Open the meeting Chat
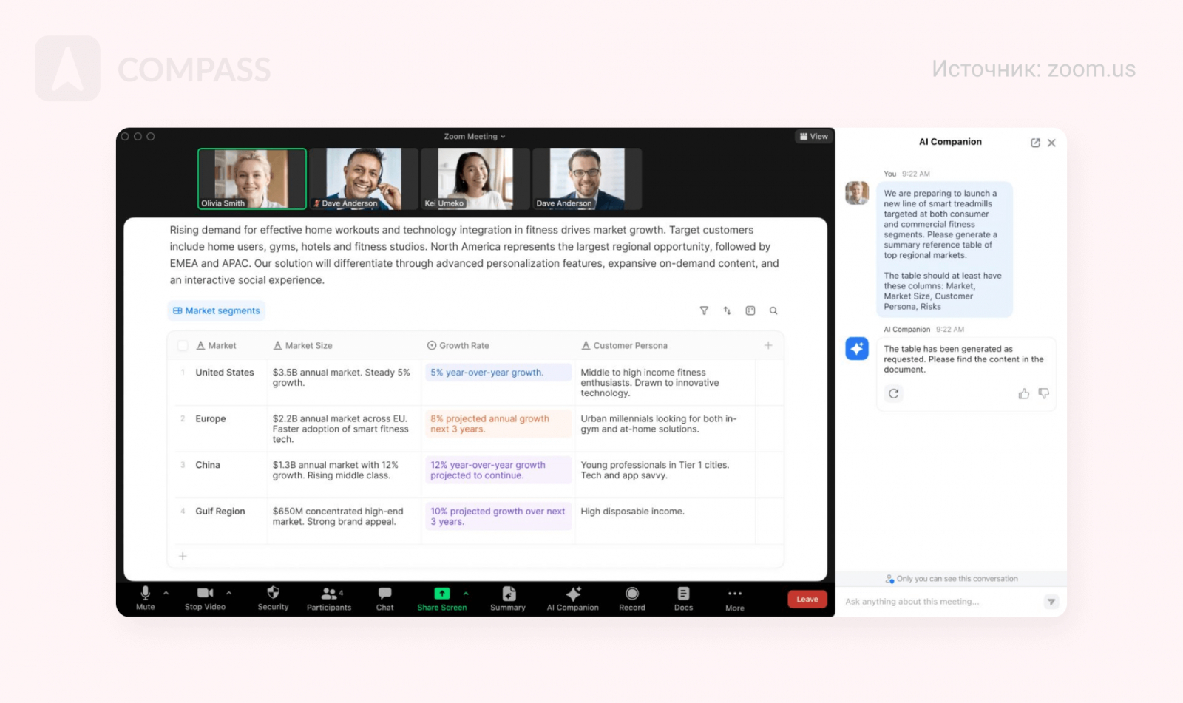Screen dimensions: 1183x703 point(384,598)
